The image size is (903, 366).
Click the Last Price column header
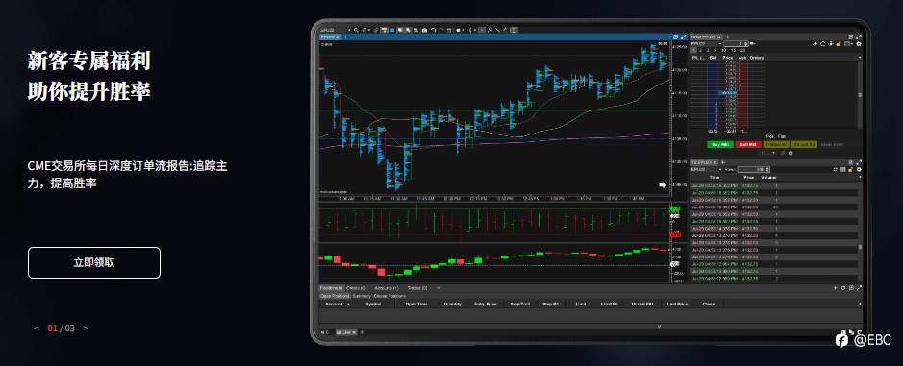pyautogui.click(x=678, y=304)
